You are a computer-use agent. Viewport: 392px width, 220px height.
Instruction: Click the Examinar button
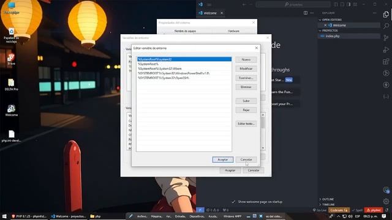[x=246, y=78]
